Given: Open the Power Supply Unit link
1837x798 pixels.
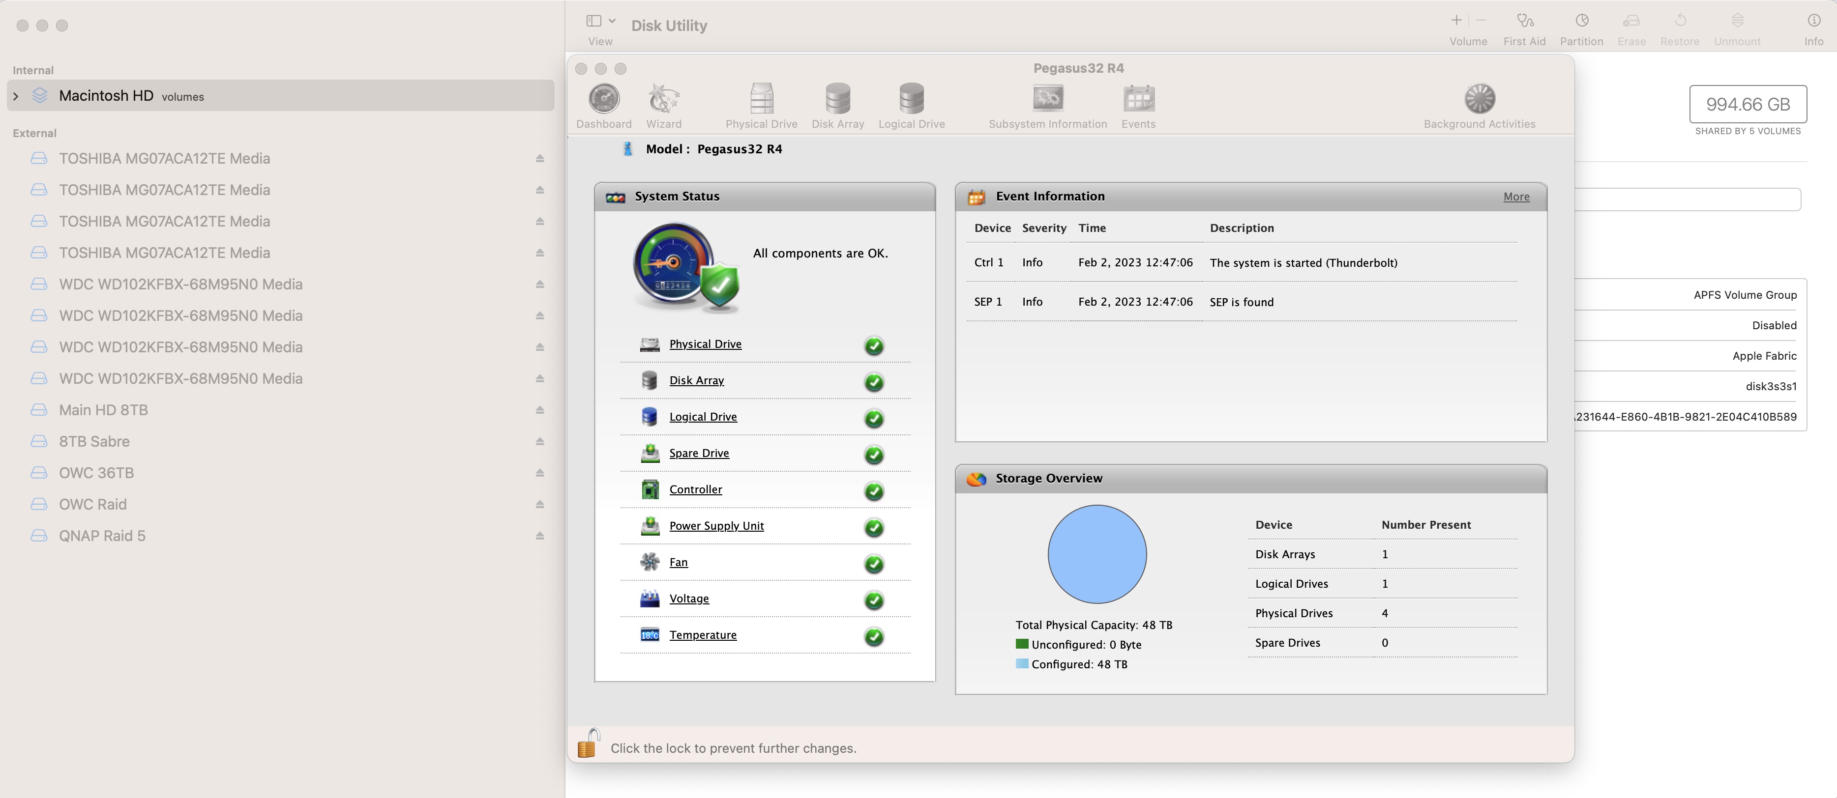Looking at the screenshot, I should 716,526.
